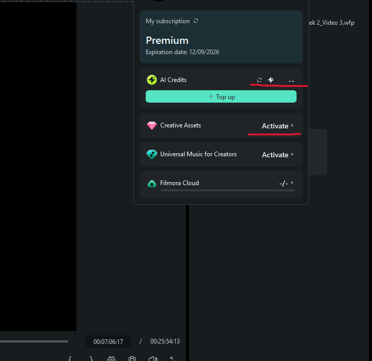This screenshot has width=372, height=361.
Task: Click the Filmora Cloud storage progress bar
Action: [227, 190]
